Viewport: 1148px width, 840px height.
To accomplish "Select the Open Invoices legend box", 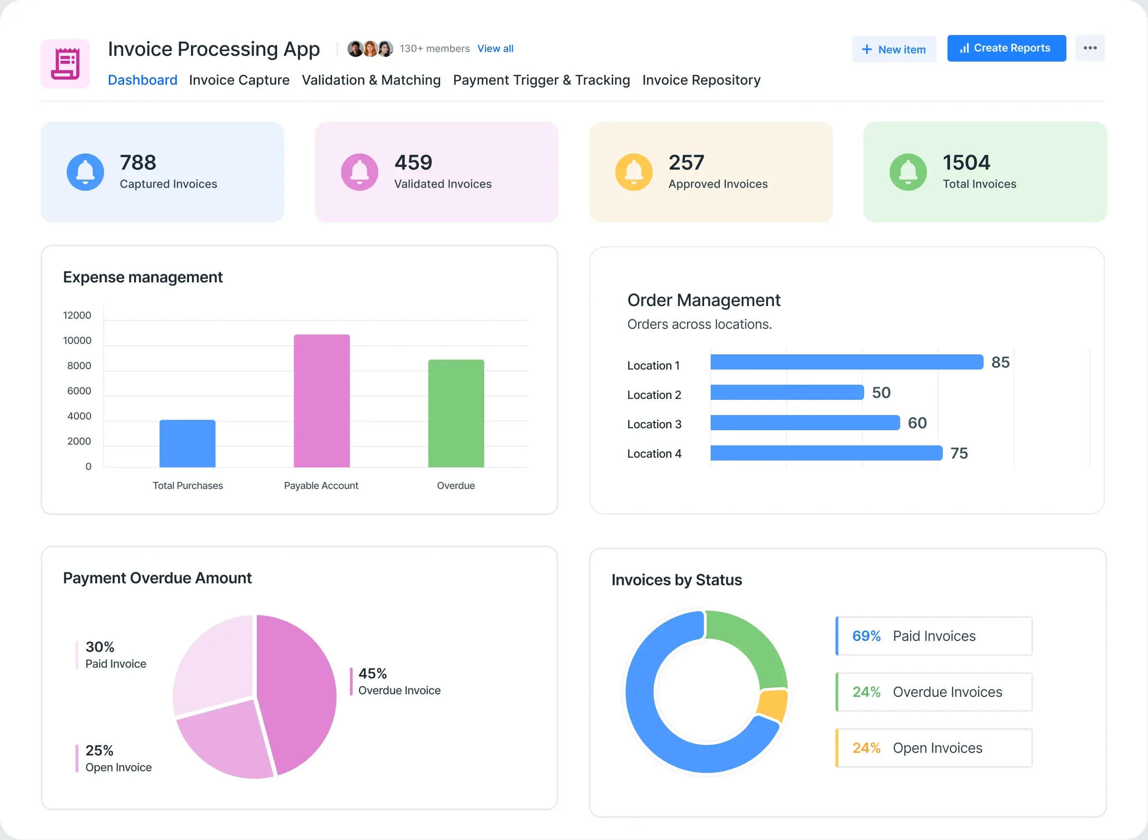I will pyautogui.click(x=934, y=748).
